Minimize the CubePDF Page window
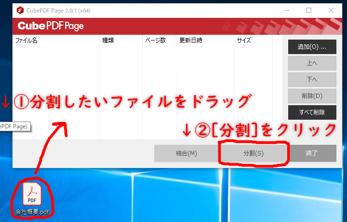347x222 pixels. (x=287, y=10)
